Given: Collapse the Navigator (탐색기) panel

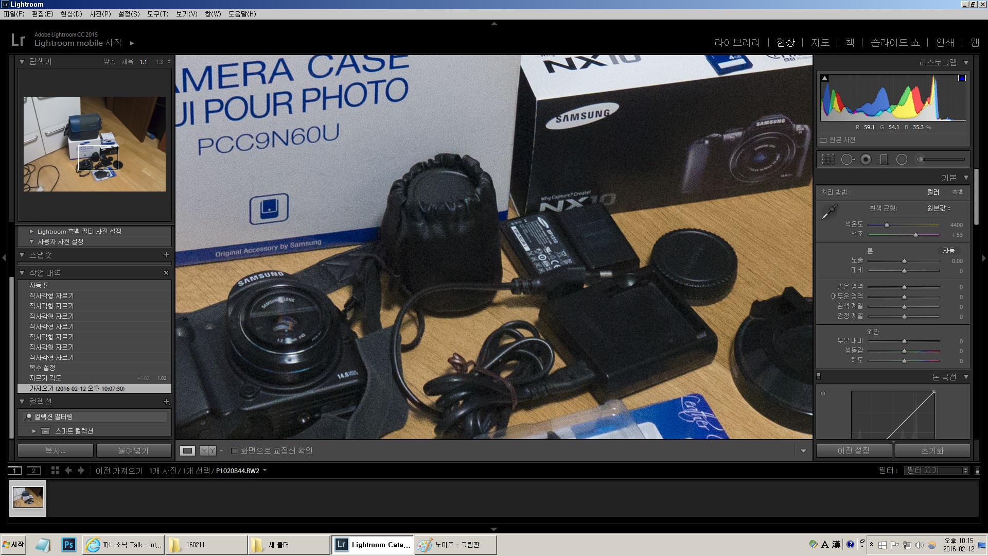Looking at the screenshot, I should point(22,62).
